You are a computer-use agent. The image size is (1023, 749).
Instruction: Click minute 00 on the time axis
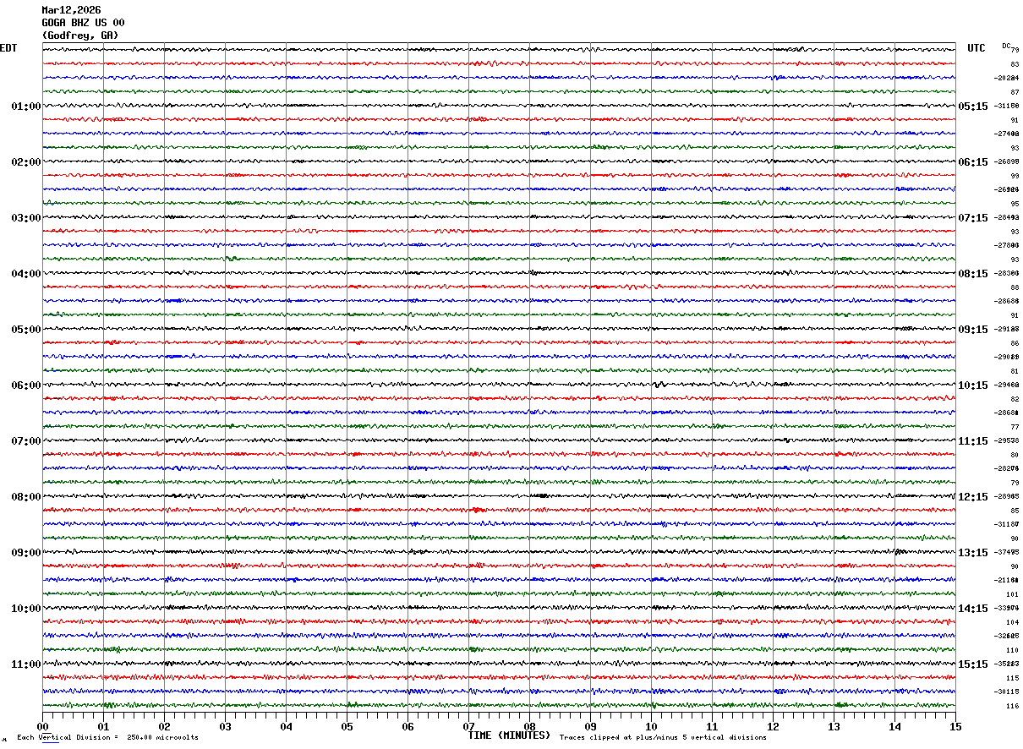pos(42,726)
